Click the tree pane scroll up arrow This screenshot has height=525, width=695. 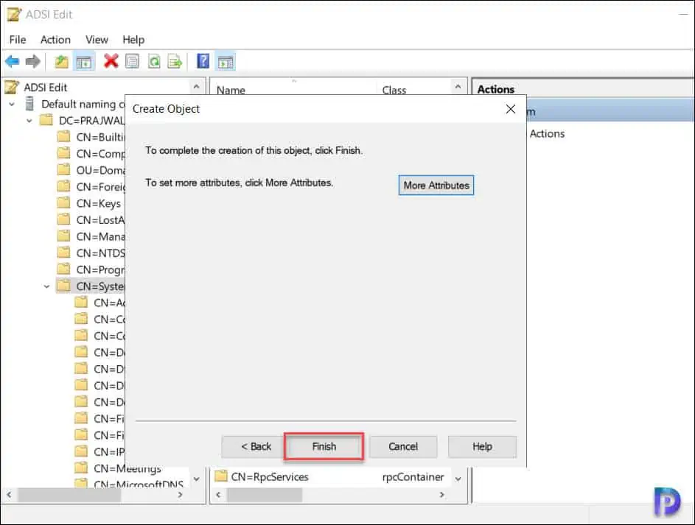point(196,86)
